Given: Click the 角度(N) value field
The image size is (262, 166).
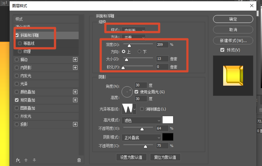Looking at the screenshot, I should [x=141, y=85].
